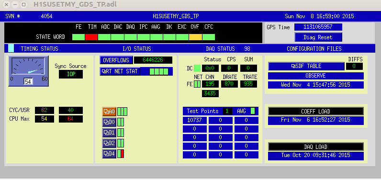The image size is (381, 180).
Task: Open the D4 DAC display button
Action: tap(109, 154)
